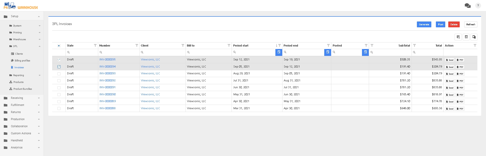This screenshot has height=156, width=486.
Task: Open invoice INV-0000092 link
Action: [x=107, y=80]
